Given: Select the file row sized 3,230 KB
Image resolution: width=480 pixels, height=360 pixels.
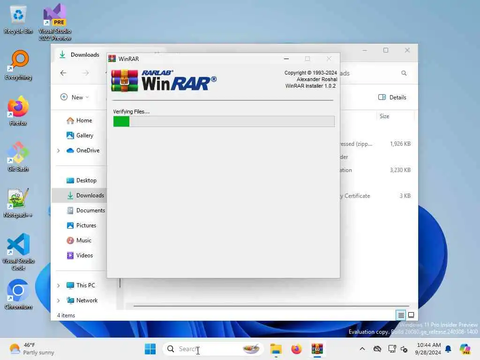Looking at the screenshot, I should (x=376, y=170).
